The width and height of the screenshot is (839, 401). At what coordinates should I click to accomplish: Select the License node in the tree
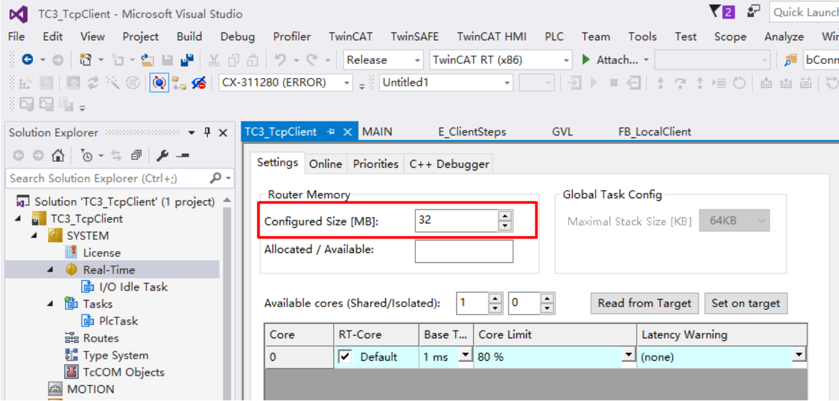[x=101, y=252]
